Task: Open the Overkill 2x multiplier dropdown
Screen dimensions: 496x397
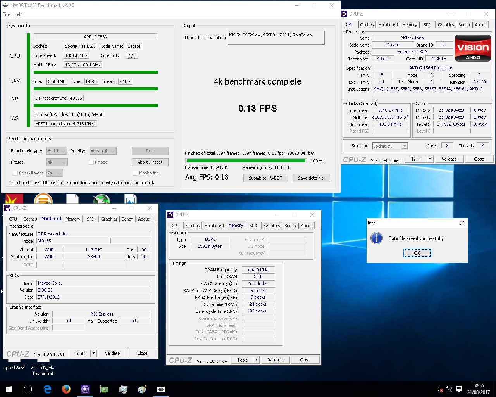Action: (55, 173)
